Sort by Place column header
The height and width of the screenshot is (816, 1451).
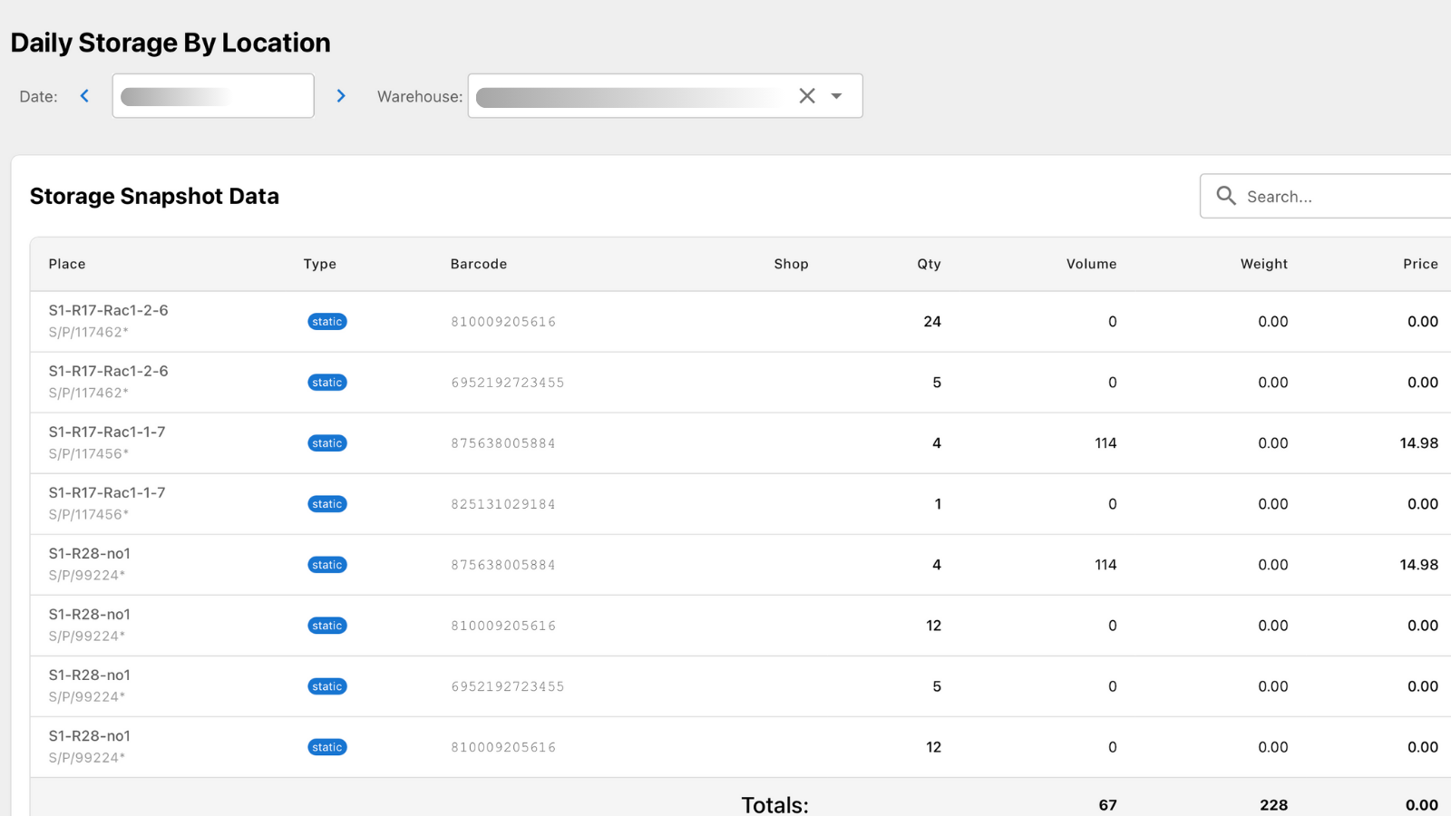pyautogui.click(x=67, y=264)
